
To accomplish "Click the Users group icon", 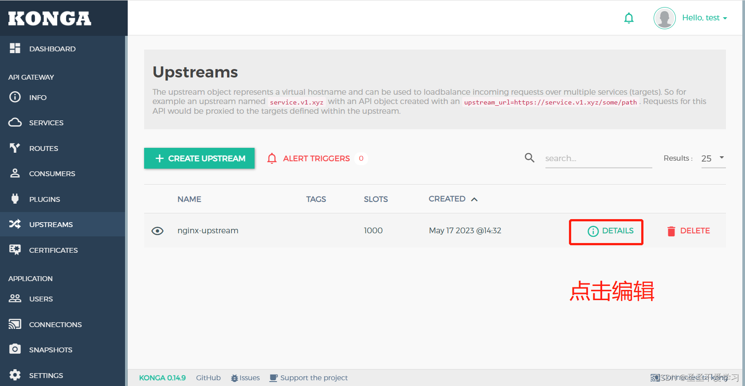I will (15, 298).
